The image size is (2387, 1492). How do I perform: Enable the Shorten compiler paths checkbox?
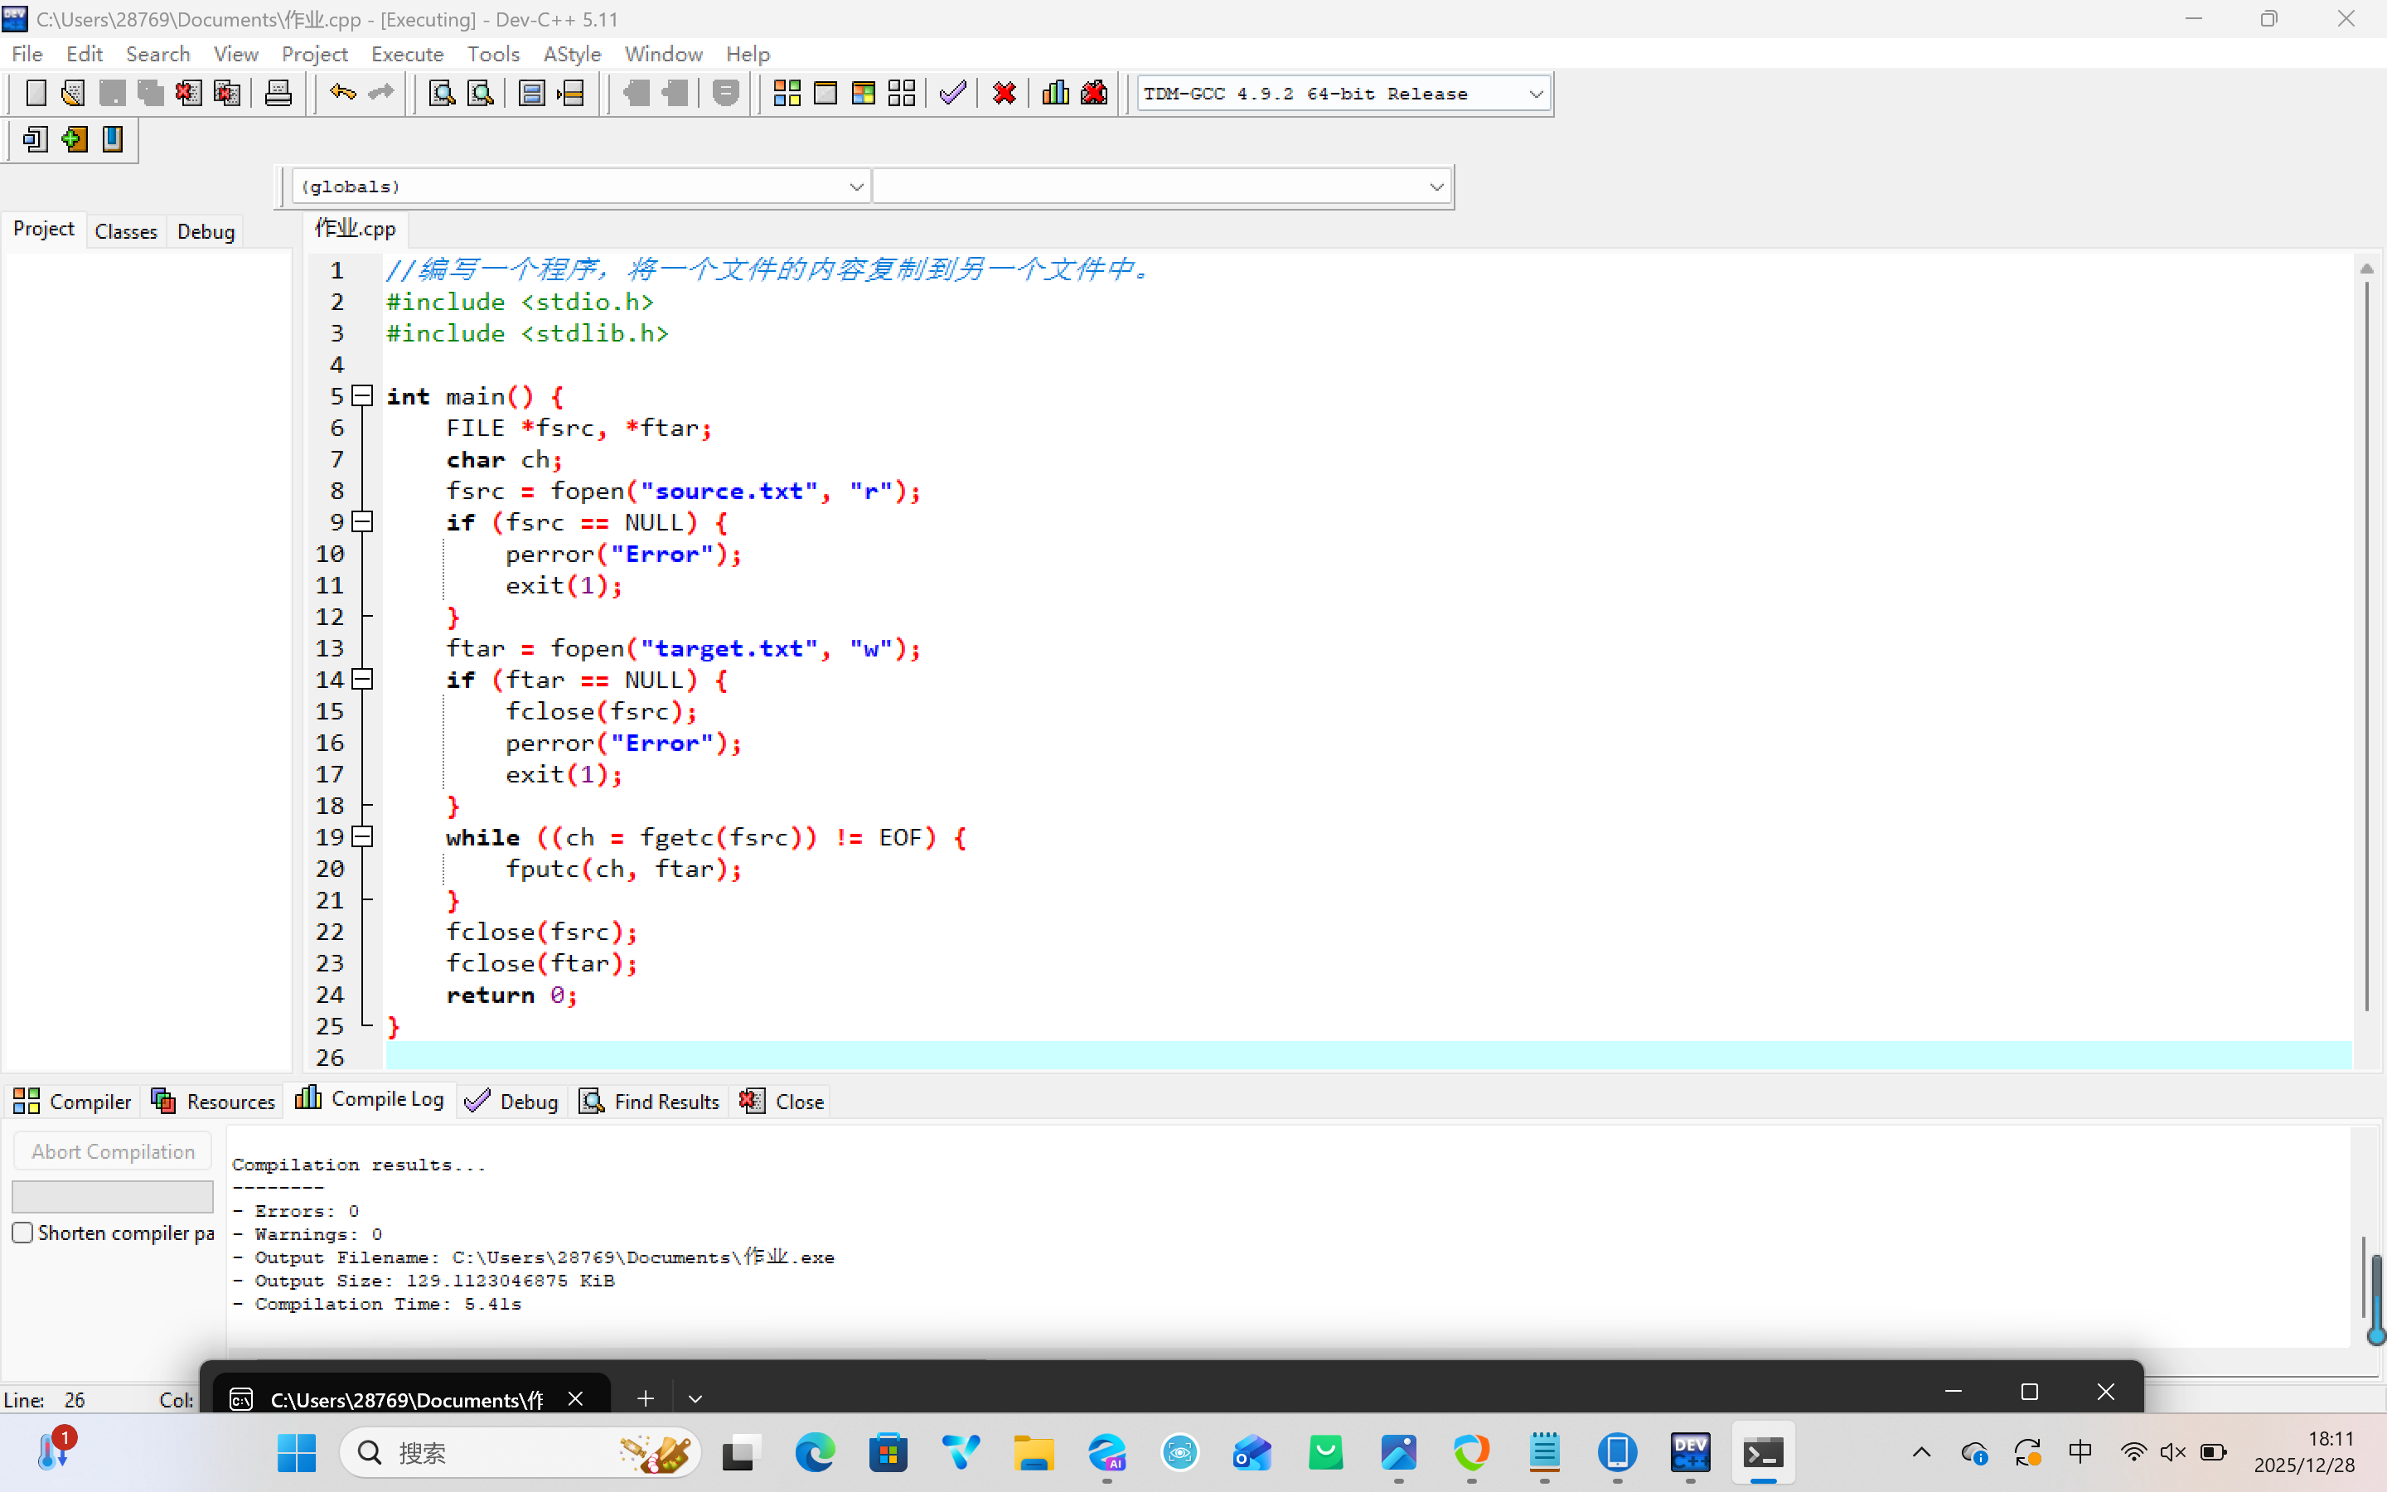coord(22,1233)
